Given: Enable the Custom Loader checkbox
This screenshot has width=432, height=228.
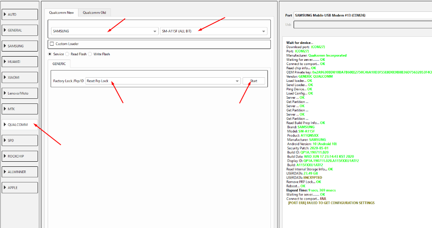Looking at the screenshot, I should pyautogui.click(x=52, y=44).
